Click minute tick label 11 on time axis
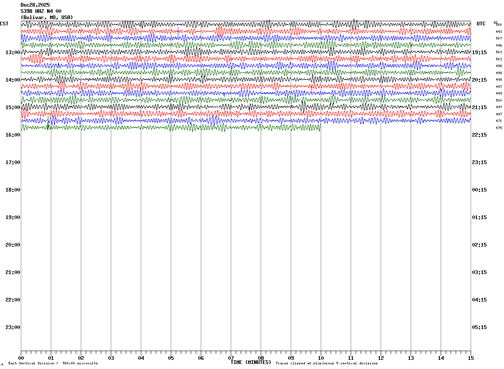 351,358
